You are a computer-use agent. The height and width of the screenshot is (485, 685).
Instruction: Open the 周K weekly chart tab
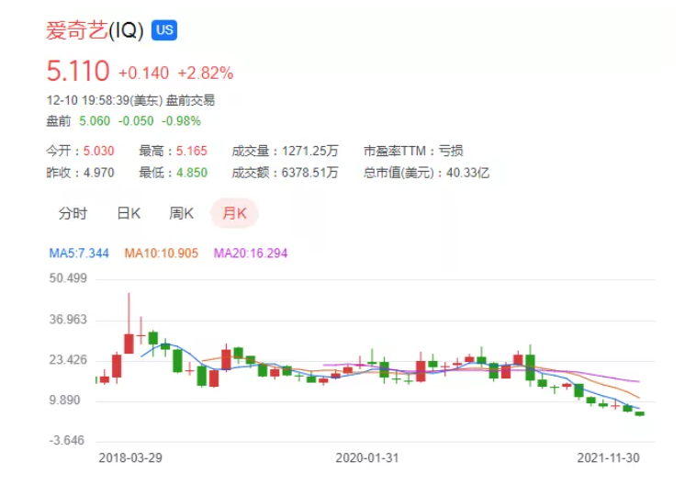pyautogui.click(x=182, y=213)
